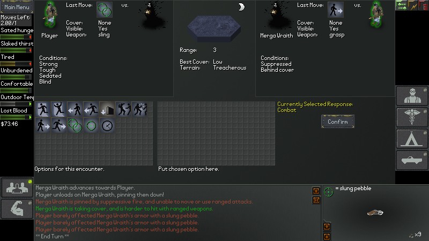Toggle the camp tent panel button
429x241 pixels.
(x=412, y=139)
